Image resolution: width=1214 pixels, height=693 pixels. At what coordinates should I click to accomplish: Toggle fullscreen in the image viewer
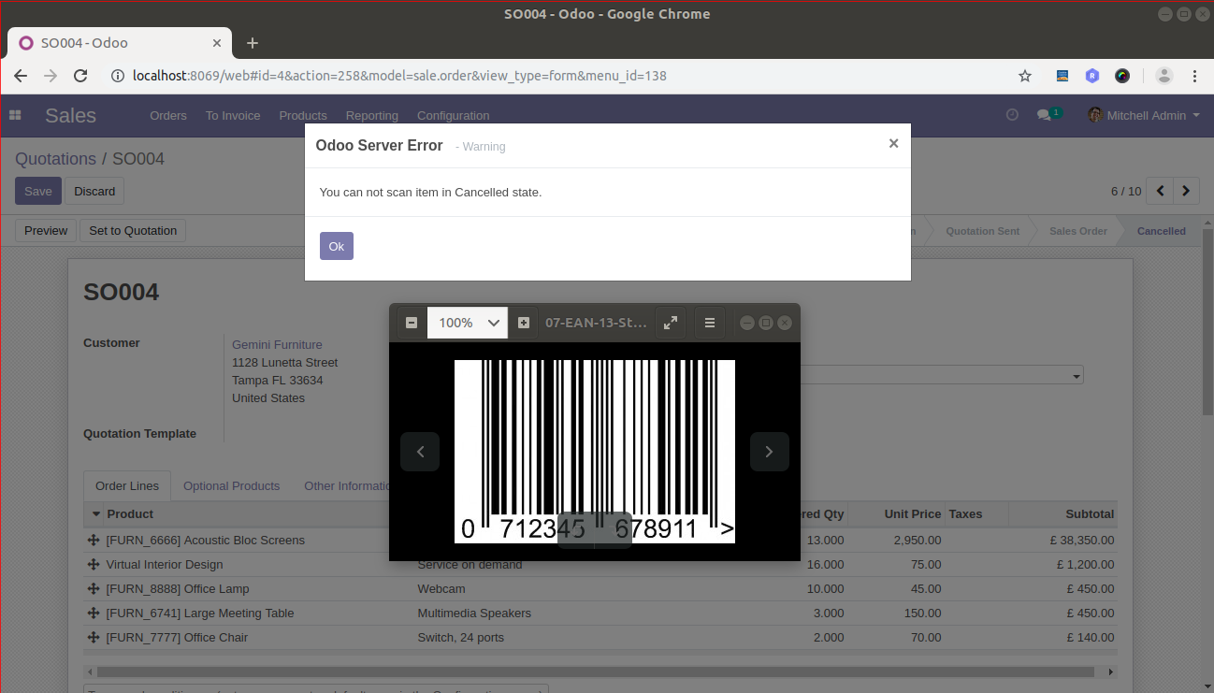(671, 323)
